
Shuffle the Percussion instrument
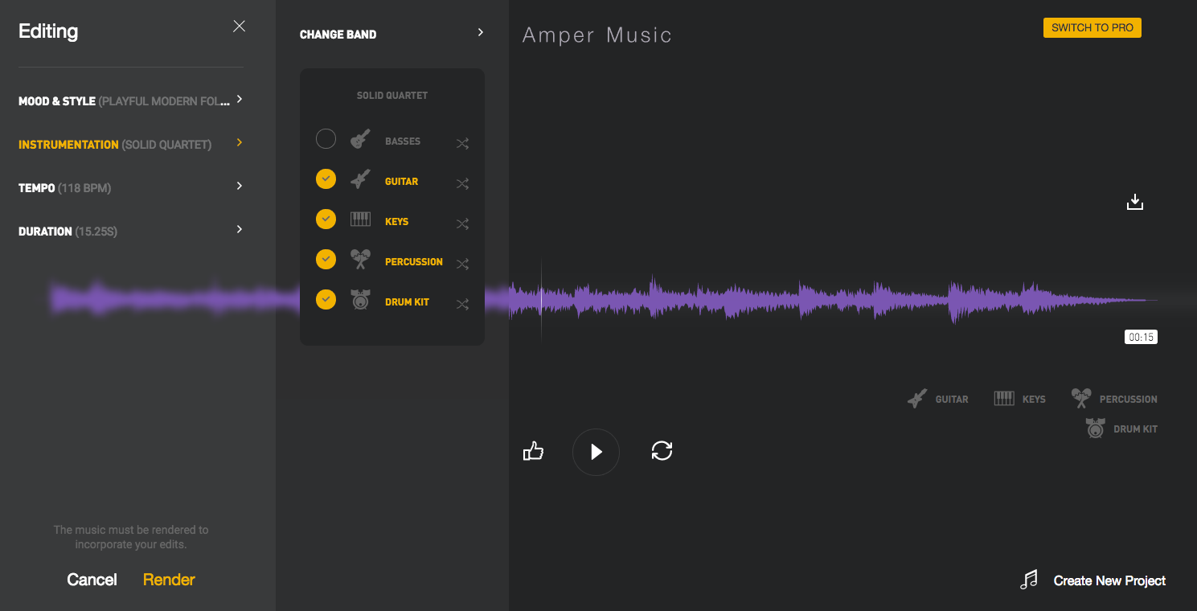click(462, 264)
